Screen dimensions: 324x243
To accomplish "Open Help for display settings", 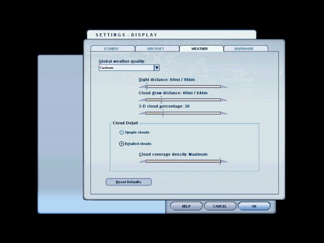I will point(186,206).
